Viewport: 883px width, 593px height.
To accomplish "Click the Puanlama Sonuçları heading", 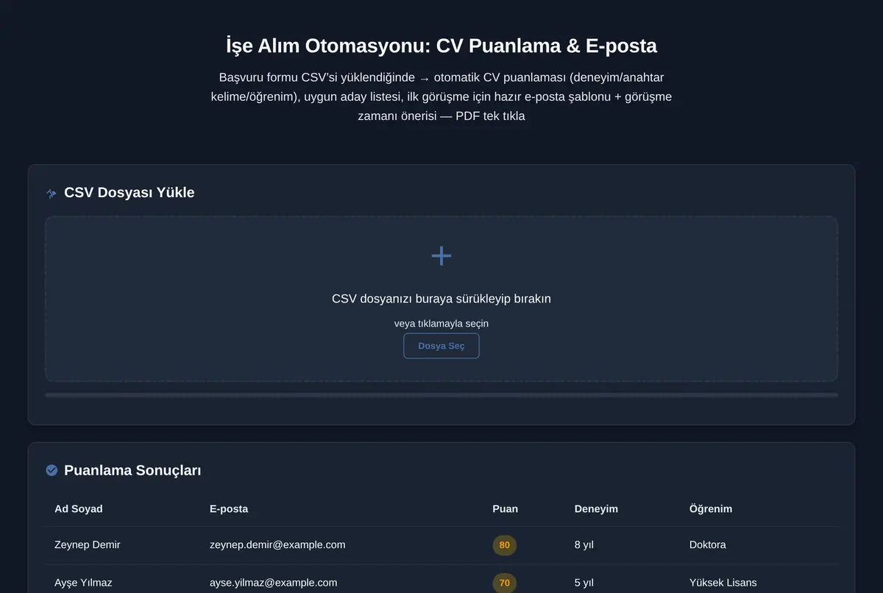I will tap(132, 470).
